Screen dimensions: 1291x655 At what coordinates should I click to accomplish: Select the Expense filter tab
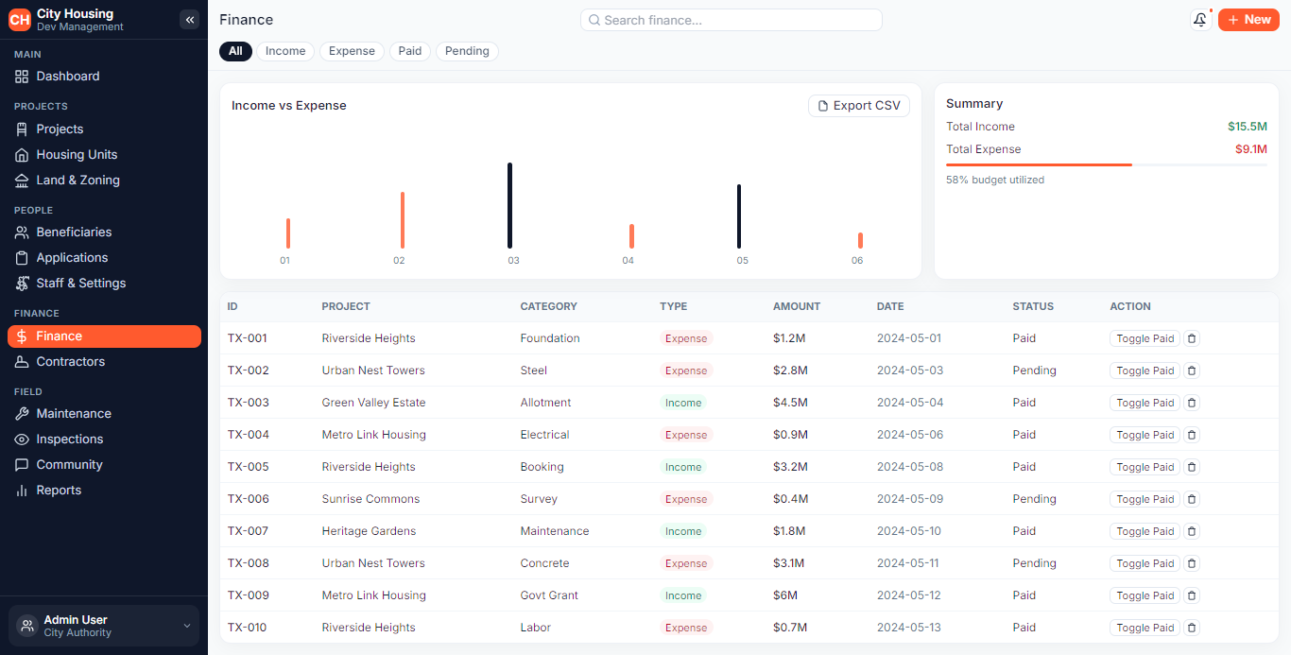click(x=352, y=51)
